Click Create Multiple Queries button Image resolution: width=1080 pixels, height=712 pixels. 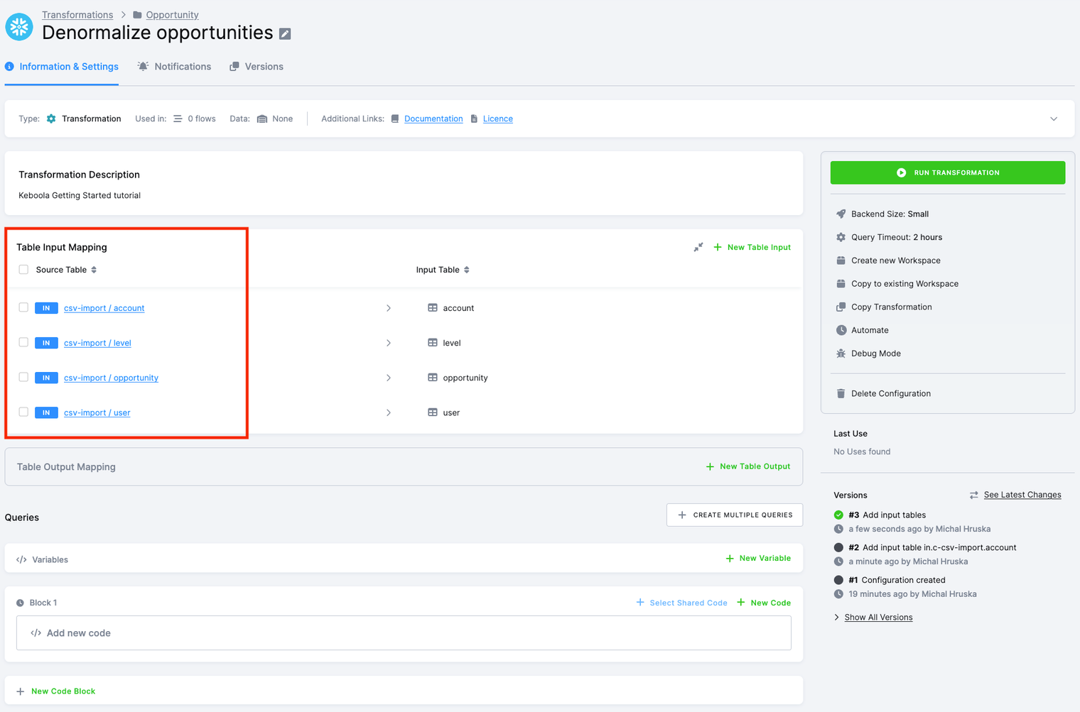click(x=735, y=515)
